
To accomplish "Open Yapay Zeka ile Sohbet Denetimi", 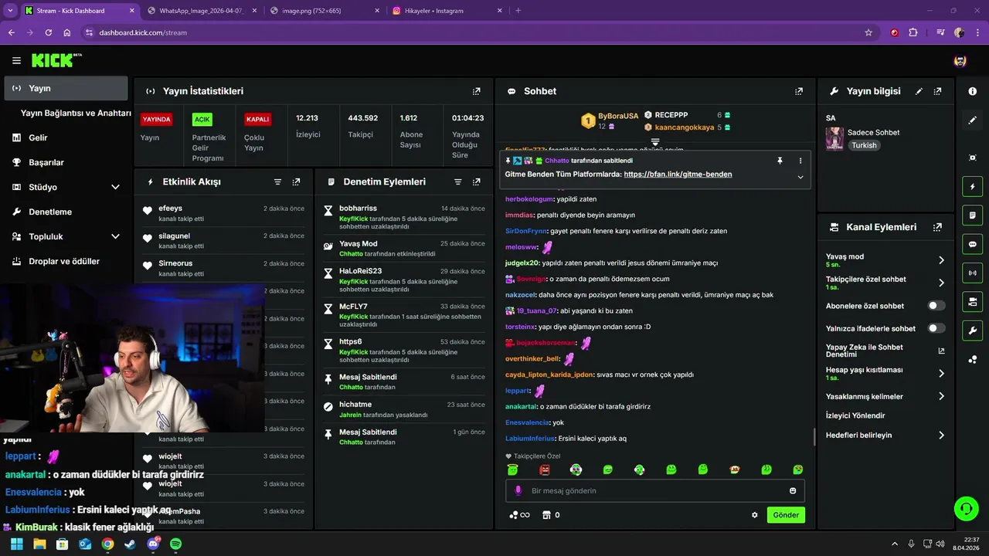I will (x=885, y=351).
